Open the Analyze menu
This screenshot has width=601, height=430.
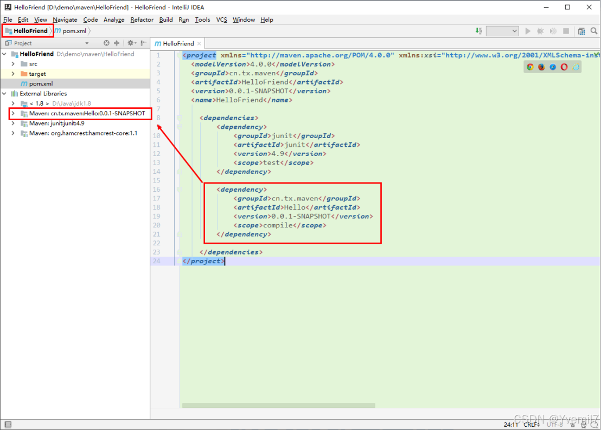114,19
